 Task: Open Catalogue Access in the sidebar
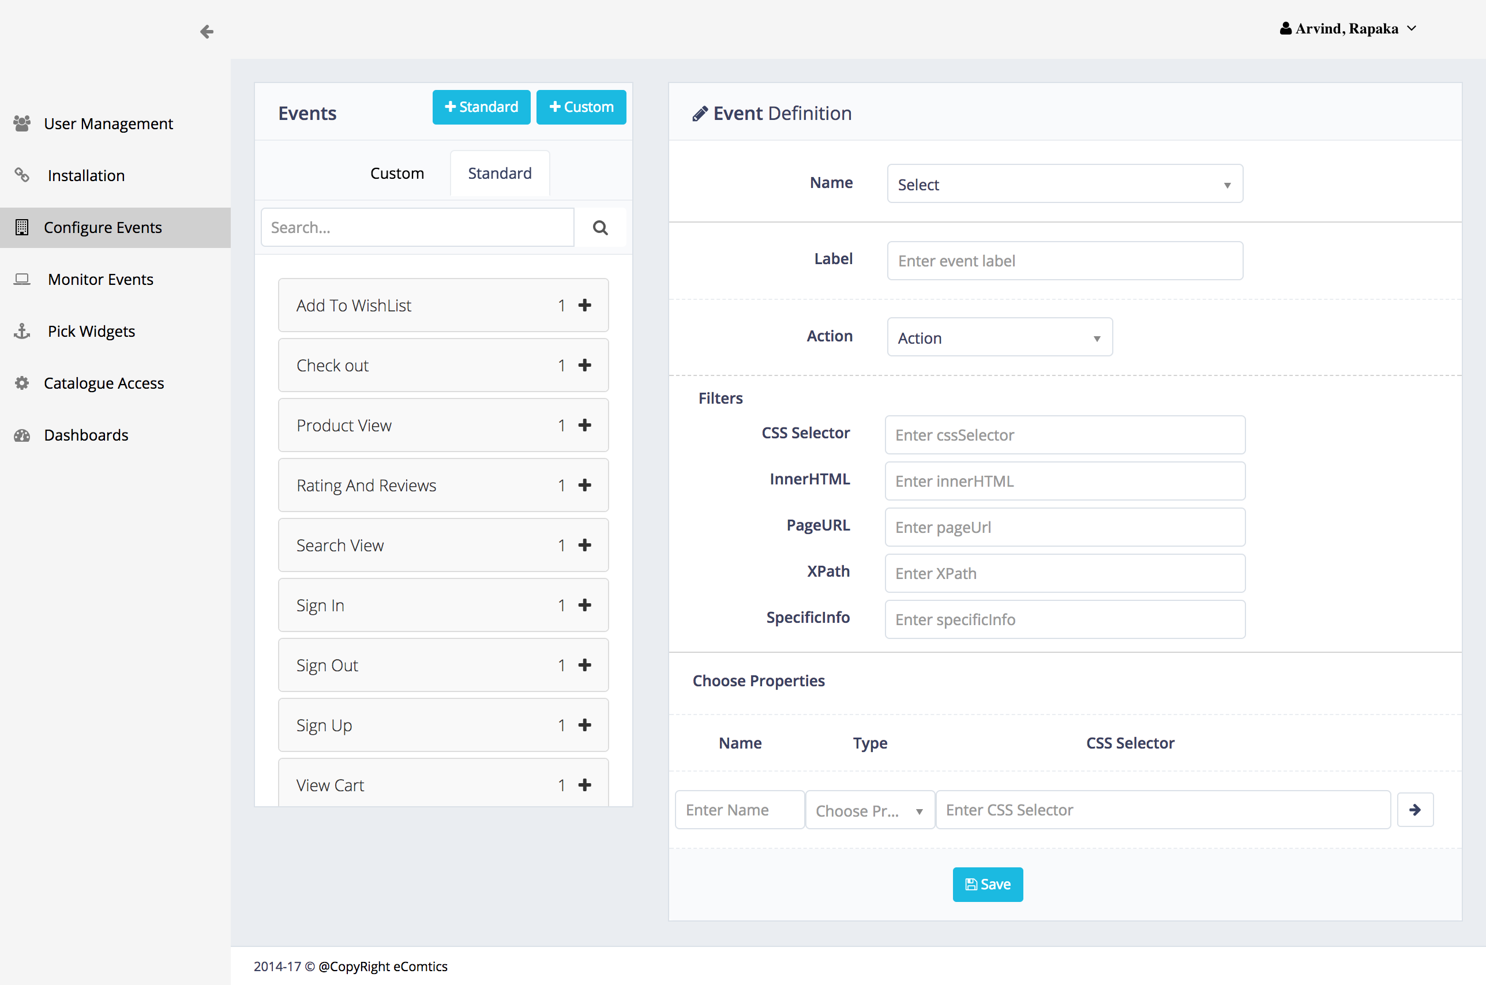tap(115, 383)
